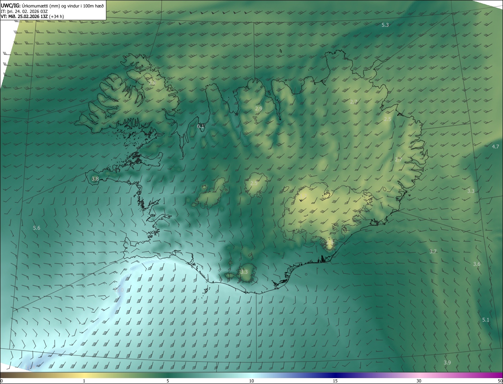Screen dimensions: 503x384
Task: Click the color scale tick label 10
Action: click(x=251, y=381)
